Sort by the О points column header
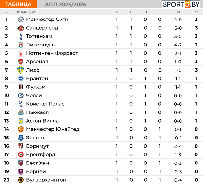Screen dimensions: 203x184 pos(196,12)
